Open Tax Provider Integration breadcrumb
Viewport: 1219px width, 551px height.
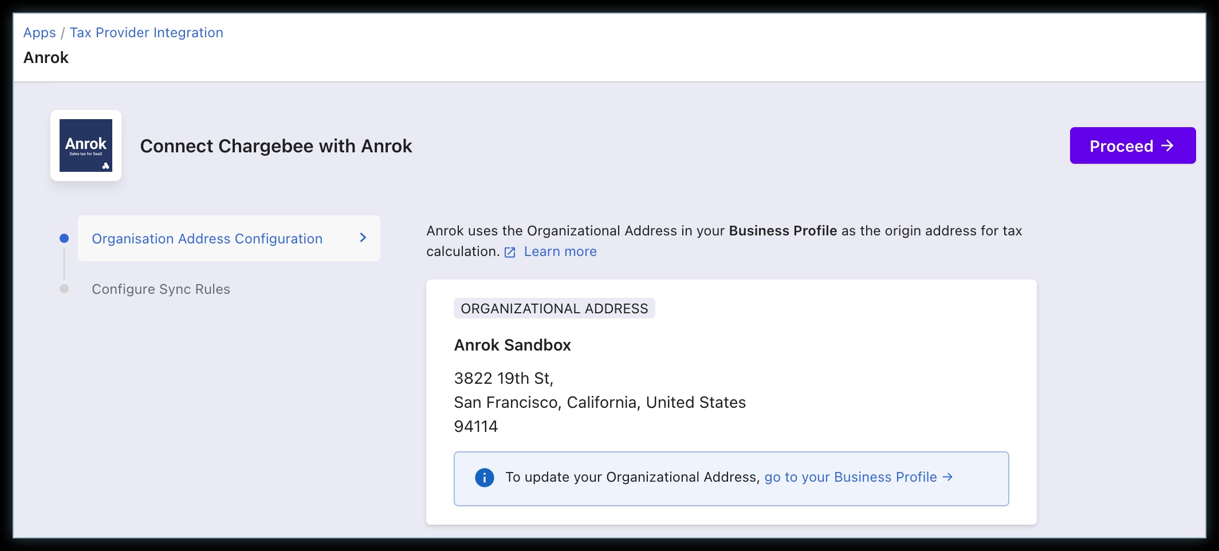point(146,33)
